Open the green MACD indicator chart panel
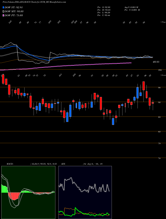The width and height of the screenshot is (166, 219). 28,192
